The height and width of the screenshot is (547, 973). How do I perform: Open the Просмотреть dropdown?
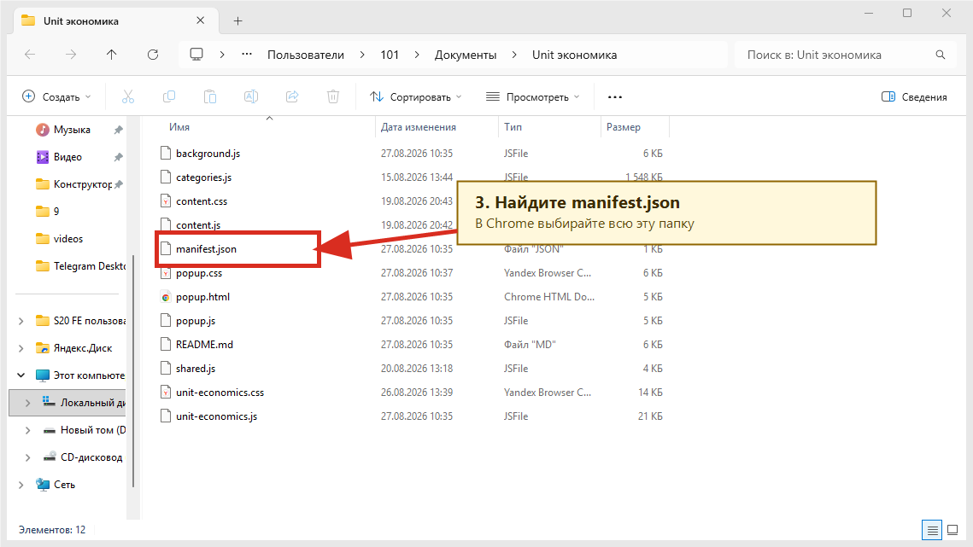532,96
